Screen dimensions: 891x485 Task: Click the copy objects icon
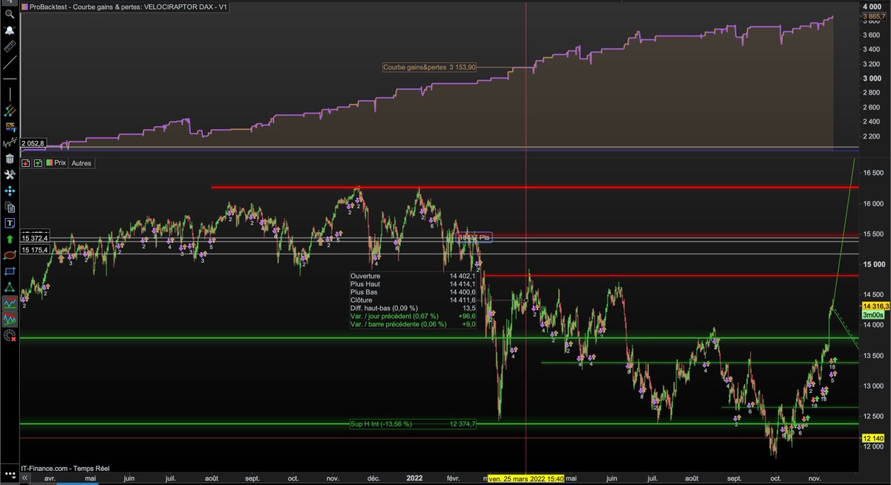[10, 207]
